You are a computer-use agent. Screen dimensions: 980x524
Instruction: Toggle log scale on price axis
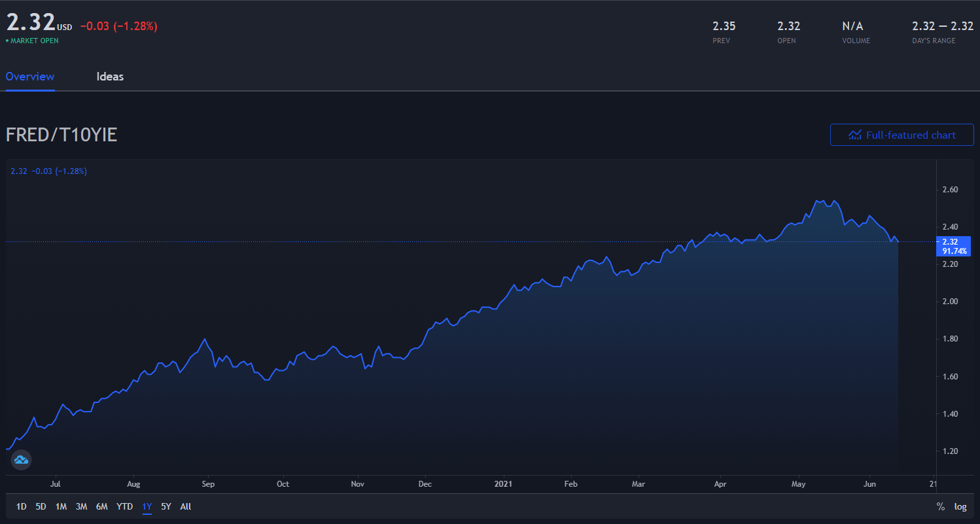click(960, 506)
